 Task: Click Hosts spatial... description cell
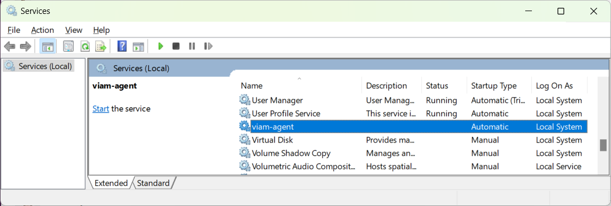pos(391,166)
